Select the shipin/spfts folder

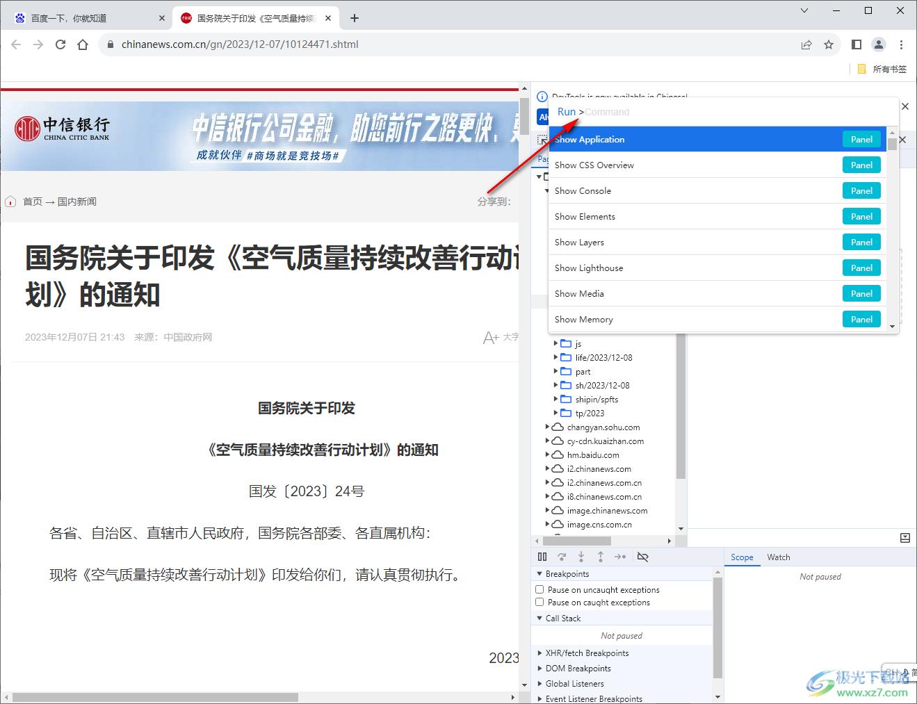597,399
